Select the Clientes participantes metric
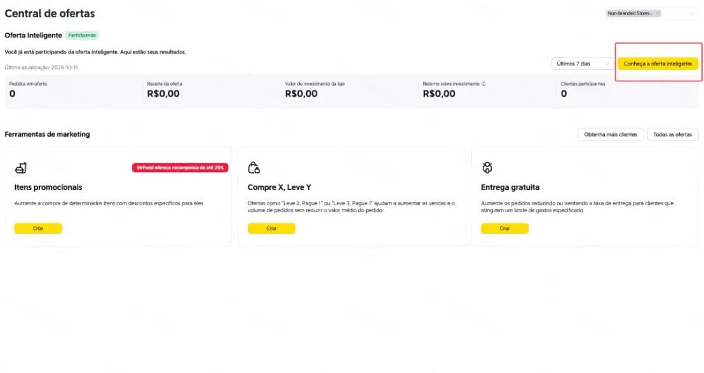 (583, 90)
